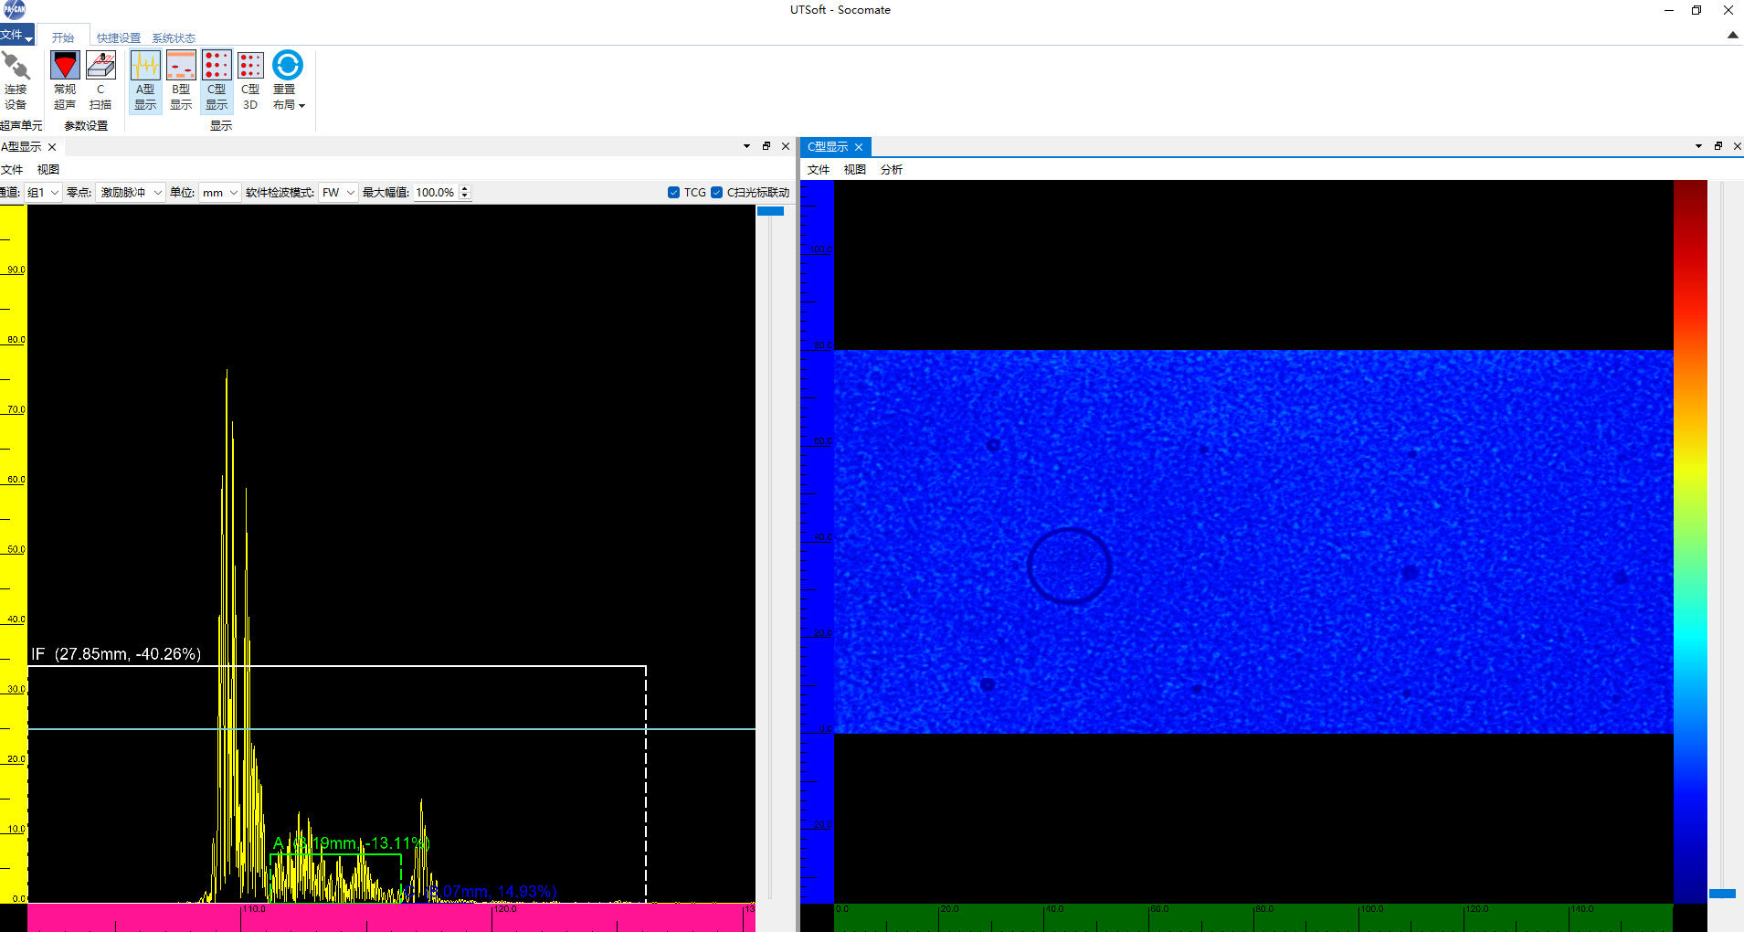Open the 单位 mm unit dropdown

tap(220, 193)
